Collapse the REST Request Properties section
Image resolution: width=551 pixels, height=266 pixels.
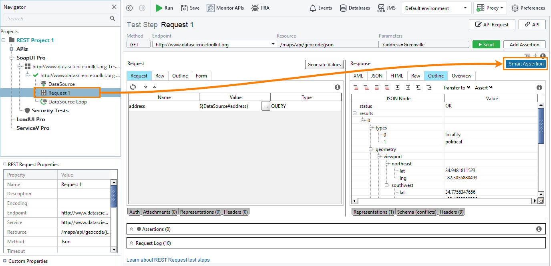click(x=4, y=164)
